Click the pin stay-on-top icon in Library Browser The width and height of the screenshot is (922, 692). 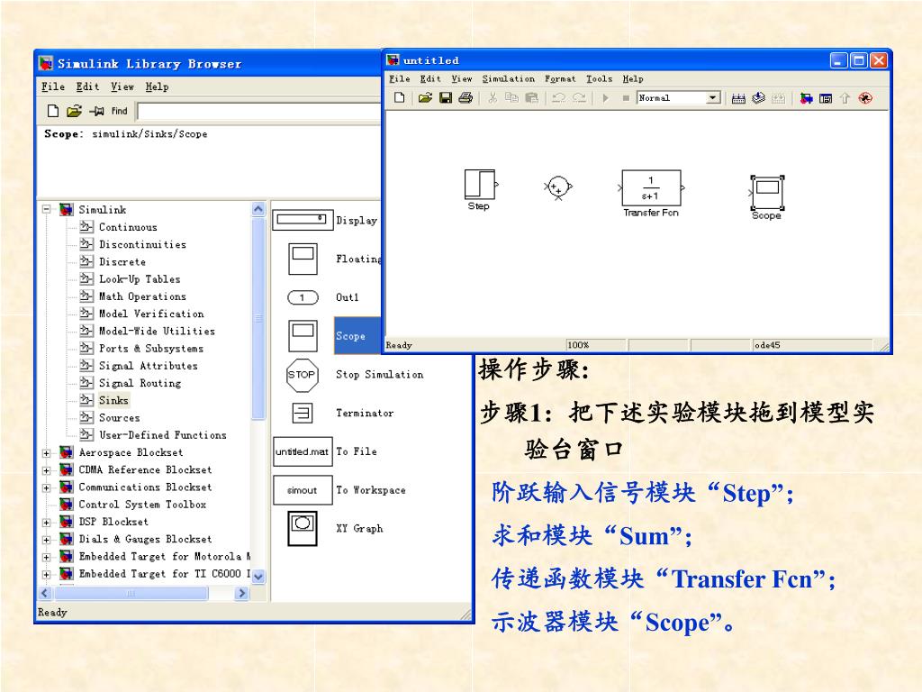click(x=96, y=111)
